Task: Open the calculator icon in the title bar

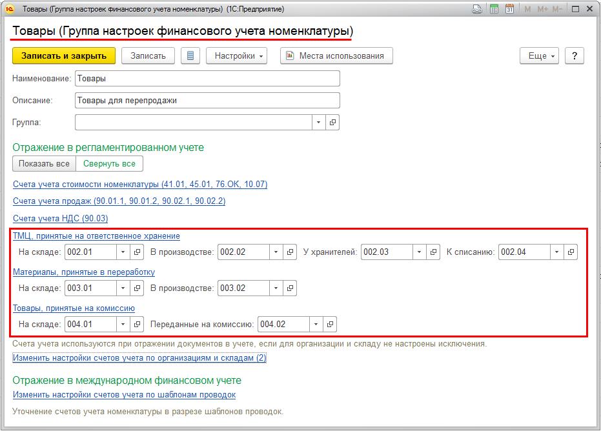Action: click(494, 9)
